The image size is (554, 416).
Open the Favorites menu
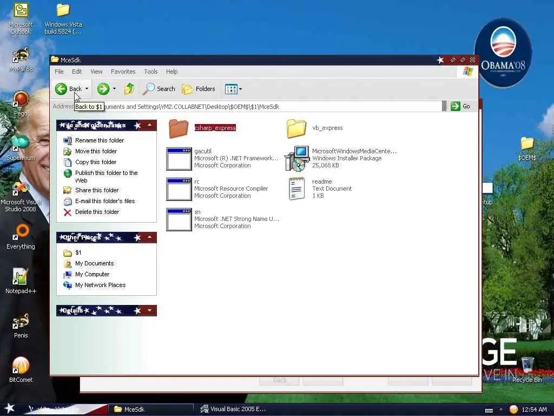[123, 71]
